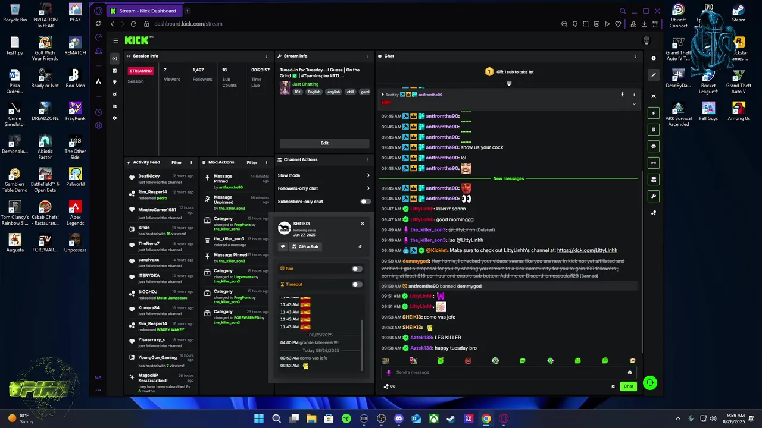Open the settings gear in Kick left sidebar
Screen dimensions: 762x428
[115, 118]
